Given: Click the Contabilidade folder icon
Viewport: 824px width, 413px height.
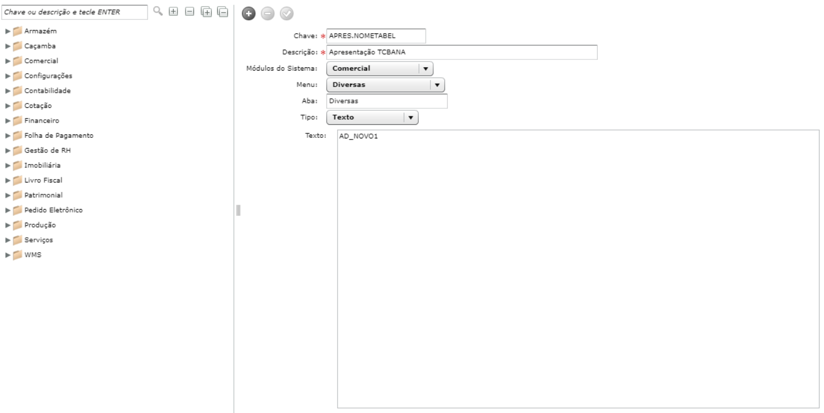Looking at the screenshot, I should [x=18, y=91].
